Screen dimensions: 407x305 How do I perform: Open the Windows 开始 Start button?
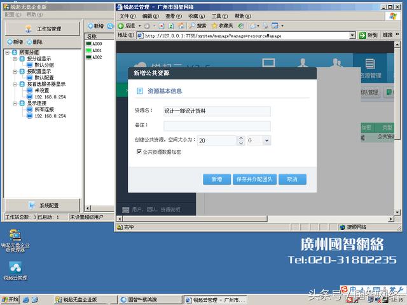coord(10,299)
